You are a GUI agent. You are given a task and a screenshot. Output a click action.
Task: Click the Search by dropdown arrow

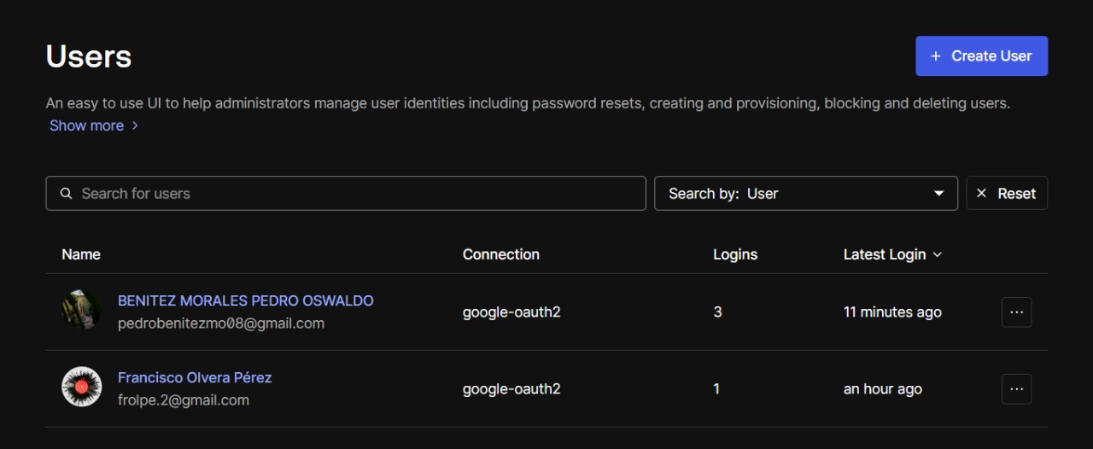coord(939,194)
